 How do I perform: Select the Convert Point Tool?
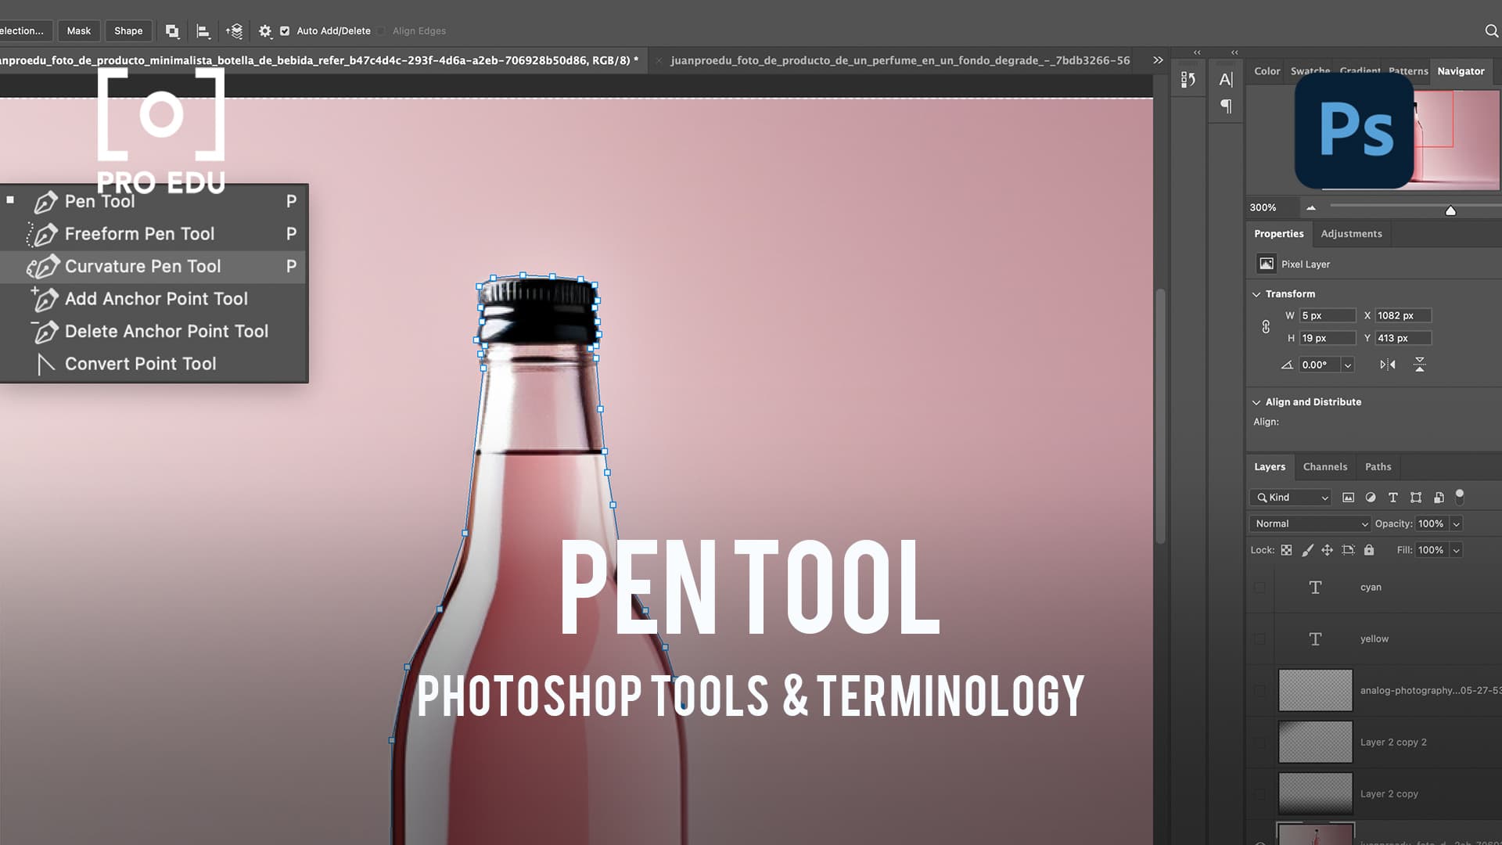tap(141, 363)
